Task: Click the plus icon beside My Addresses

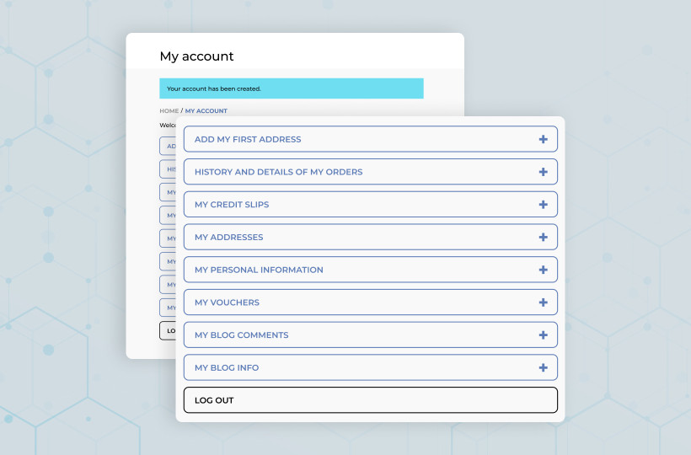Action: (x=543, y=238)
